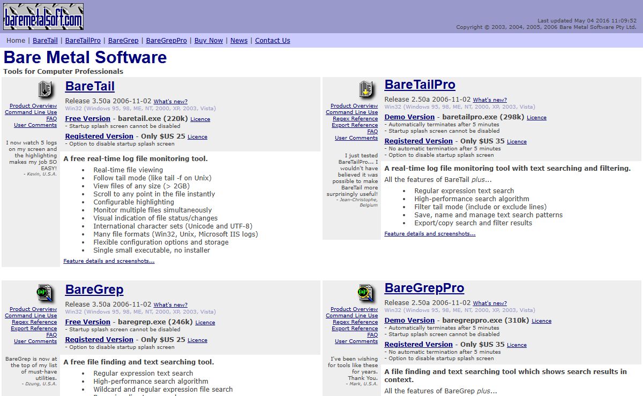Open BareTailPro Regex Reference sidebar link
643x396 pixels.
355,119
